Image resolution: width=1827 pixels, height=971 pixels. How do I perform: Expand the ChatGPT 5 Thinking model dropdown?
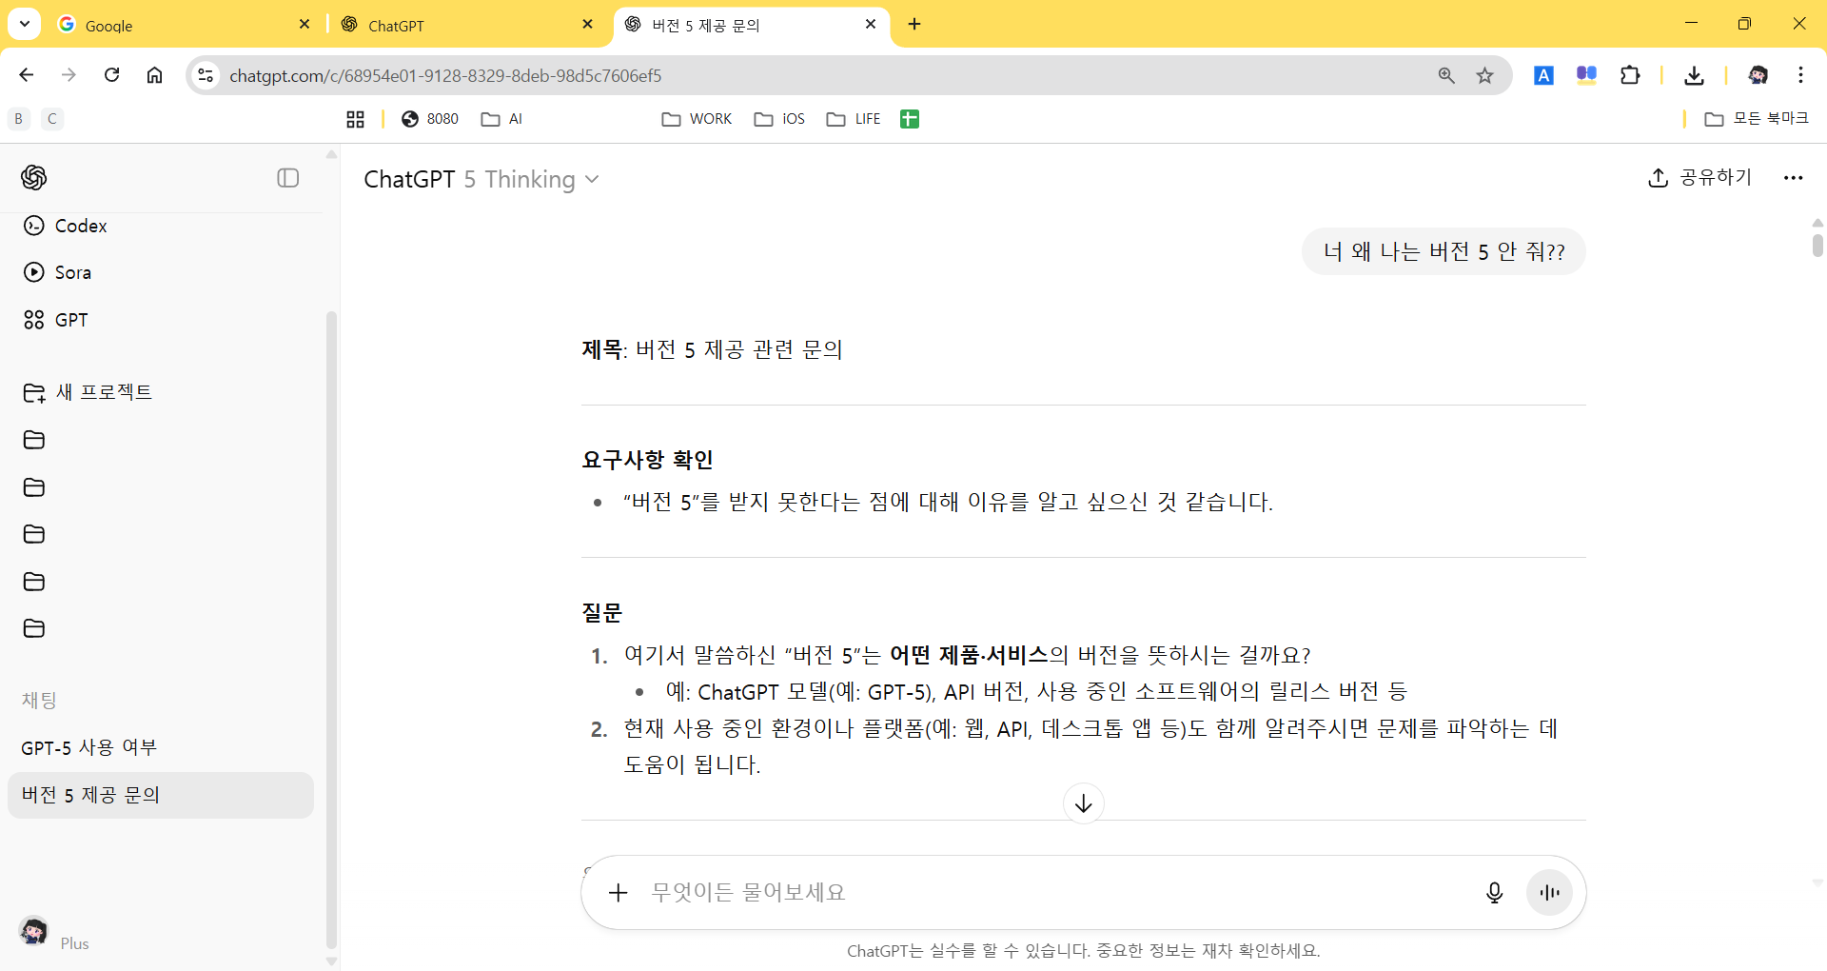(481, 179)
